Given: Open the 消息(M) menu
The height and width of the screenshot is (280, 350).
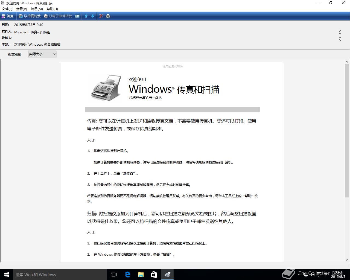Looking at the screenshot, I should point(37,9).
